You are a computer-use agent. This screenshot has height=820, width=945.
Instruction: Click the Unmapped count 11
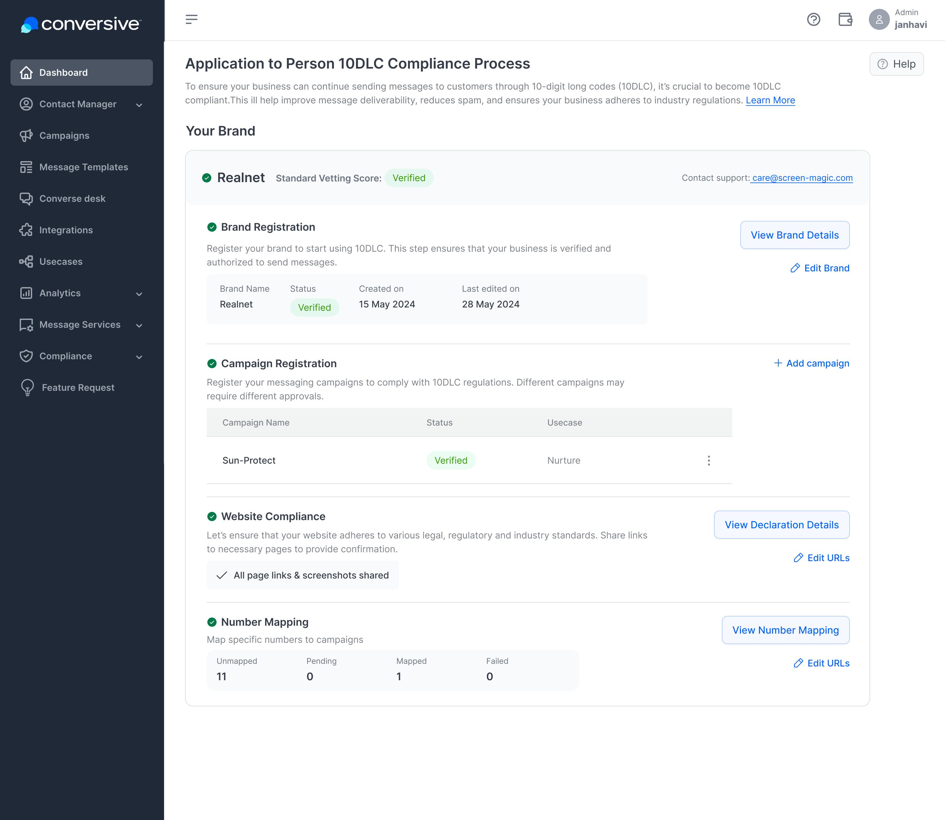pyautogui.click(x=221, y=676)
